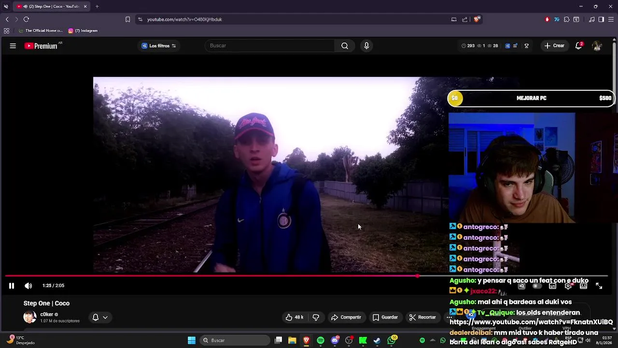Click the dislike thumbs-down button

pyautogui.click(x=316, y=317)
